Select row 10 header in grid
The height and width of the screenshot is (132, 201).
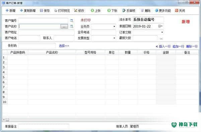(5, 102)
